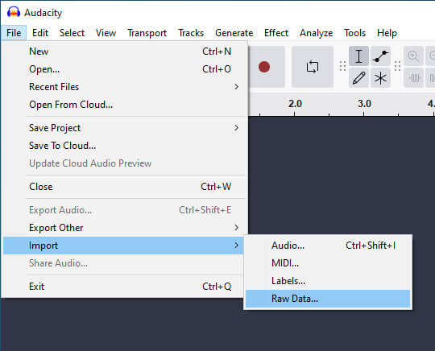This screenshot has height=351, width=435.
Task: Open the Transport menu
Action: 147,33
